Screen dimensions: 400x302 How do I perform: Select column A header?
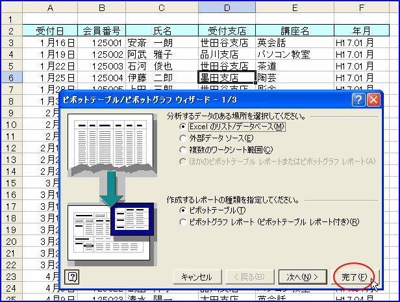50,8
